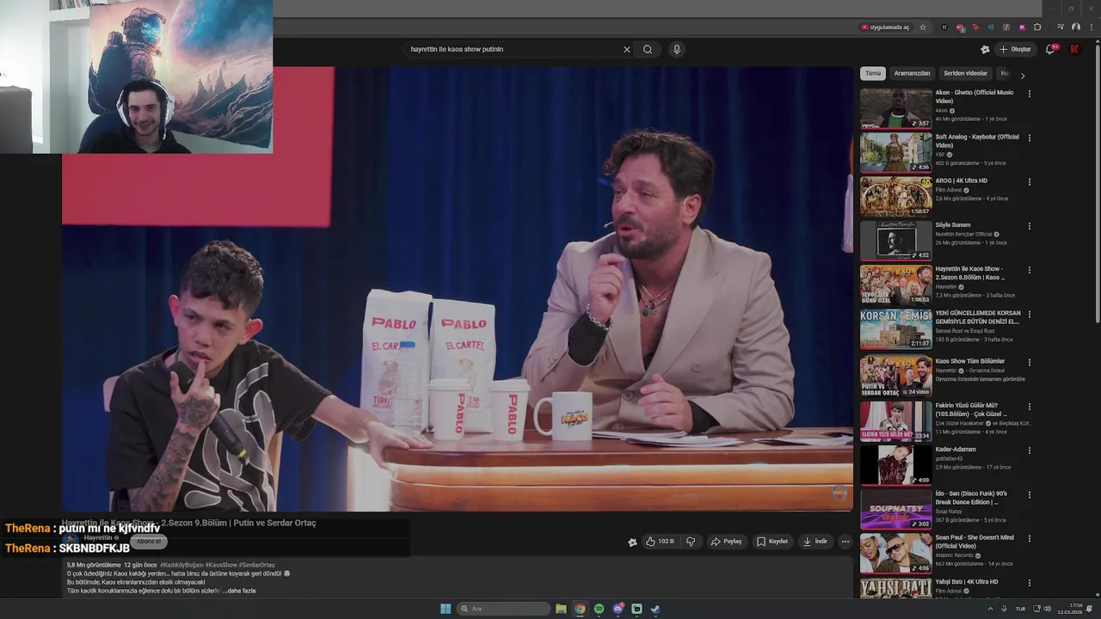The image size is (1101, 619).
Task: Click the Abone ol subscribe button
Action: tap(148, 542)
